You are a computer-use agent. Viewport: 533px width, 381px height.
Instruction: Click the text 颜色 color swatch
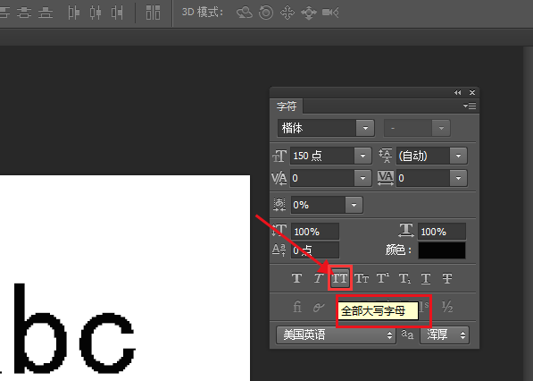click(x=442, y=250)
